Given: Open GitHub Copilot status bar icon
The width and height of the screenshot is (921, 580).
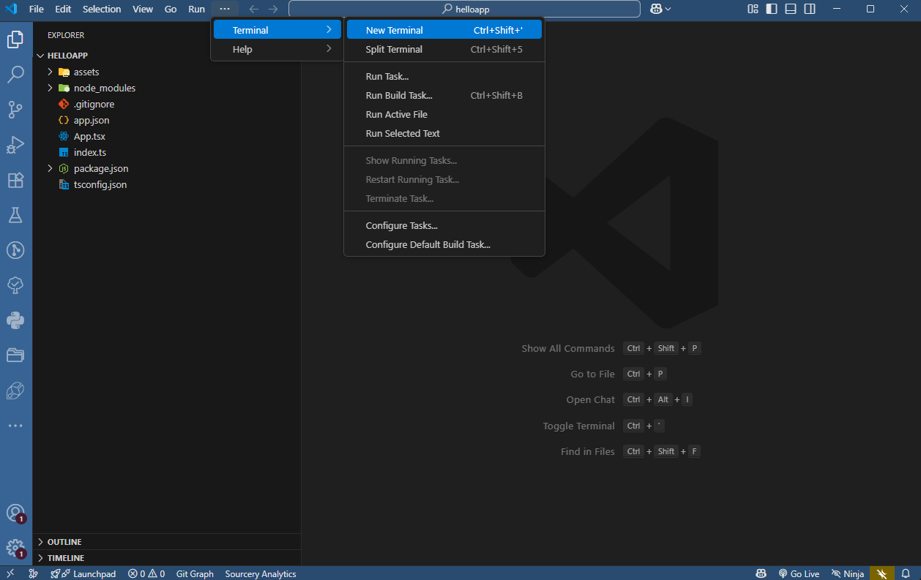Looking at the screenshot, I should pyautogui.click(x=761, y=573).
